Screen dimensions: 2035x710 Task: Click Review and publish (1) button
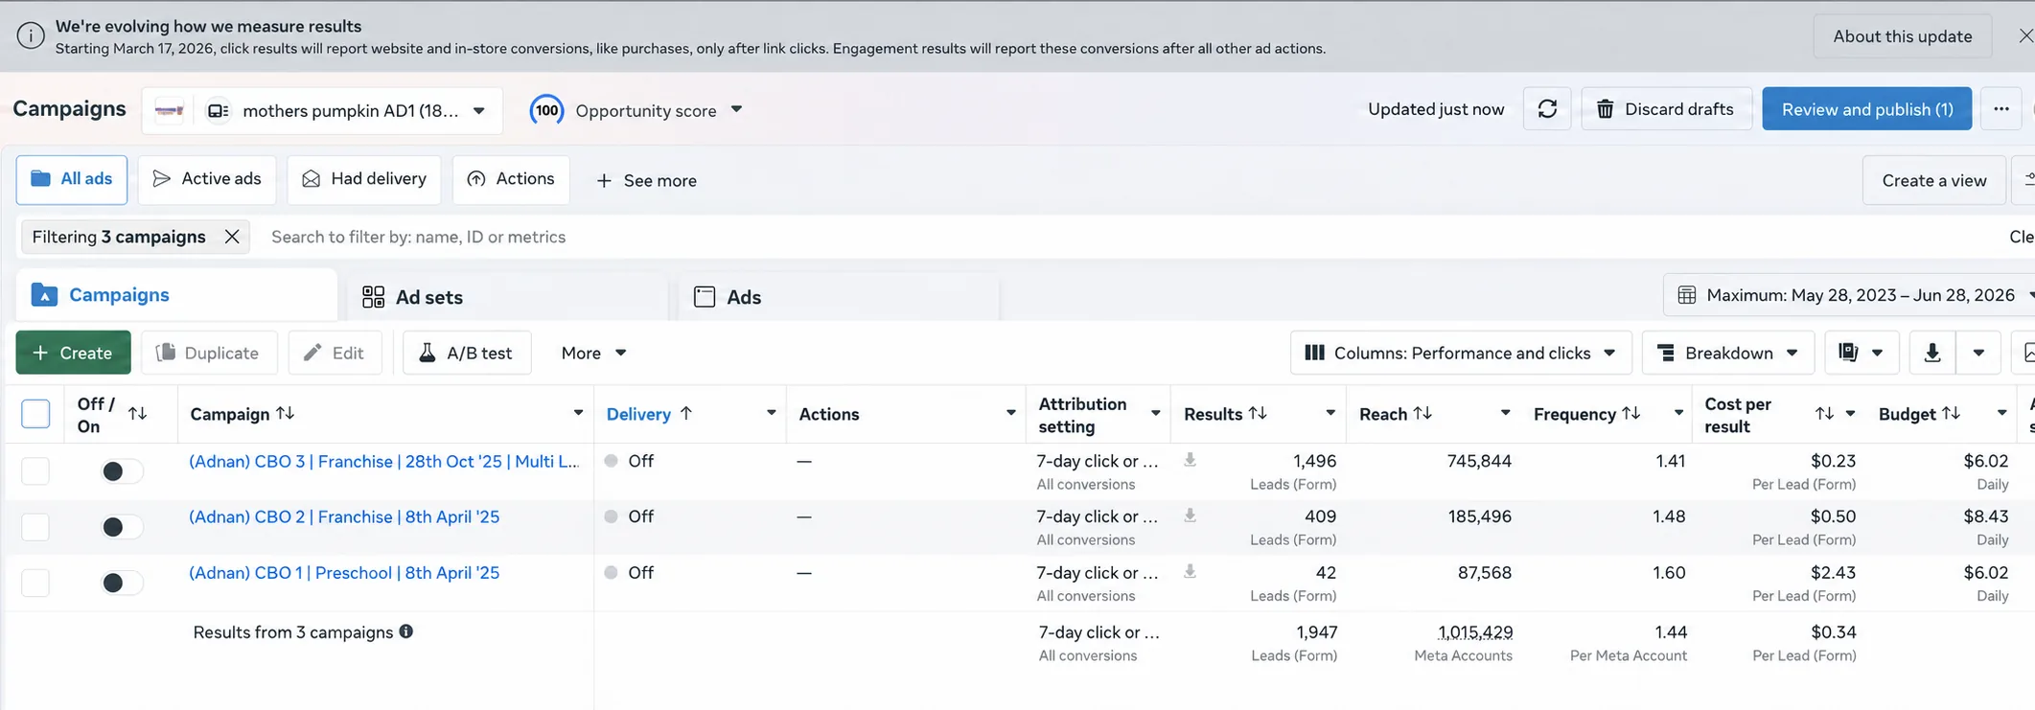pos(1866,109)
